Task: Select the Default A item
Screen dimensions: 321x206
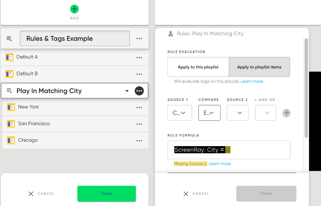Action: coord(75,57)
